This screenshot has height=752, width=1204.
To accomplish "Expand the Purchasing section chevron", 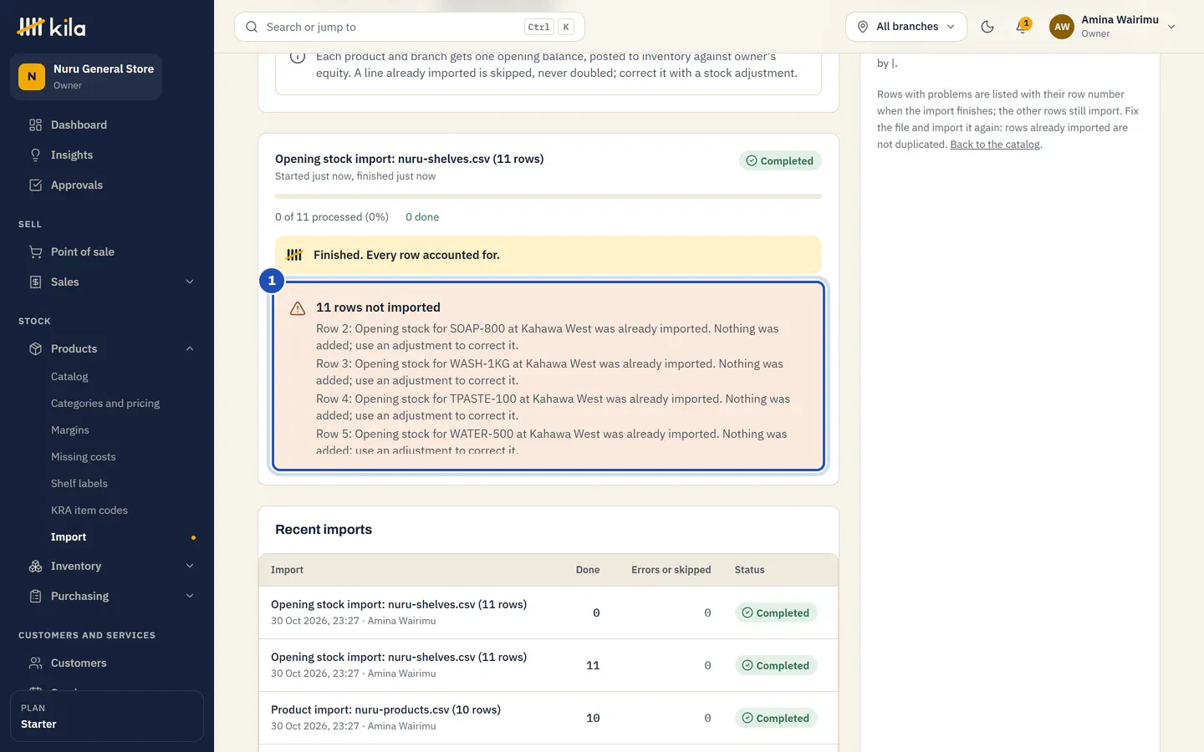I will (190, 596).
